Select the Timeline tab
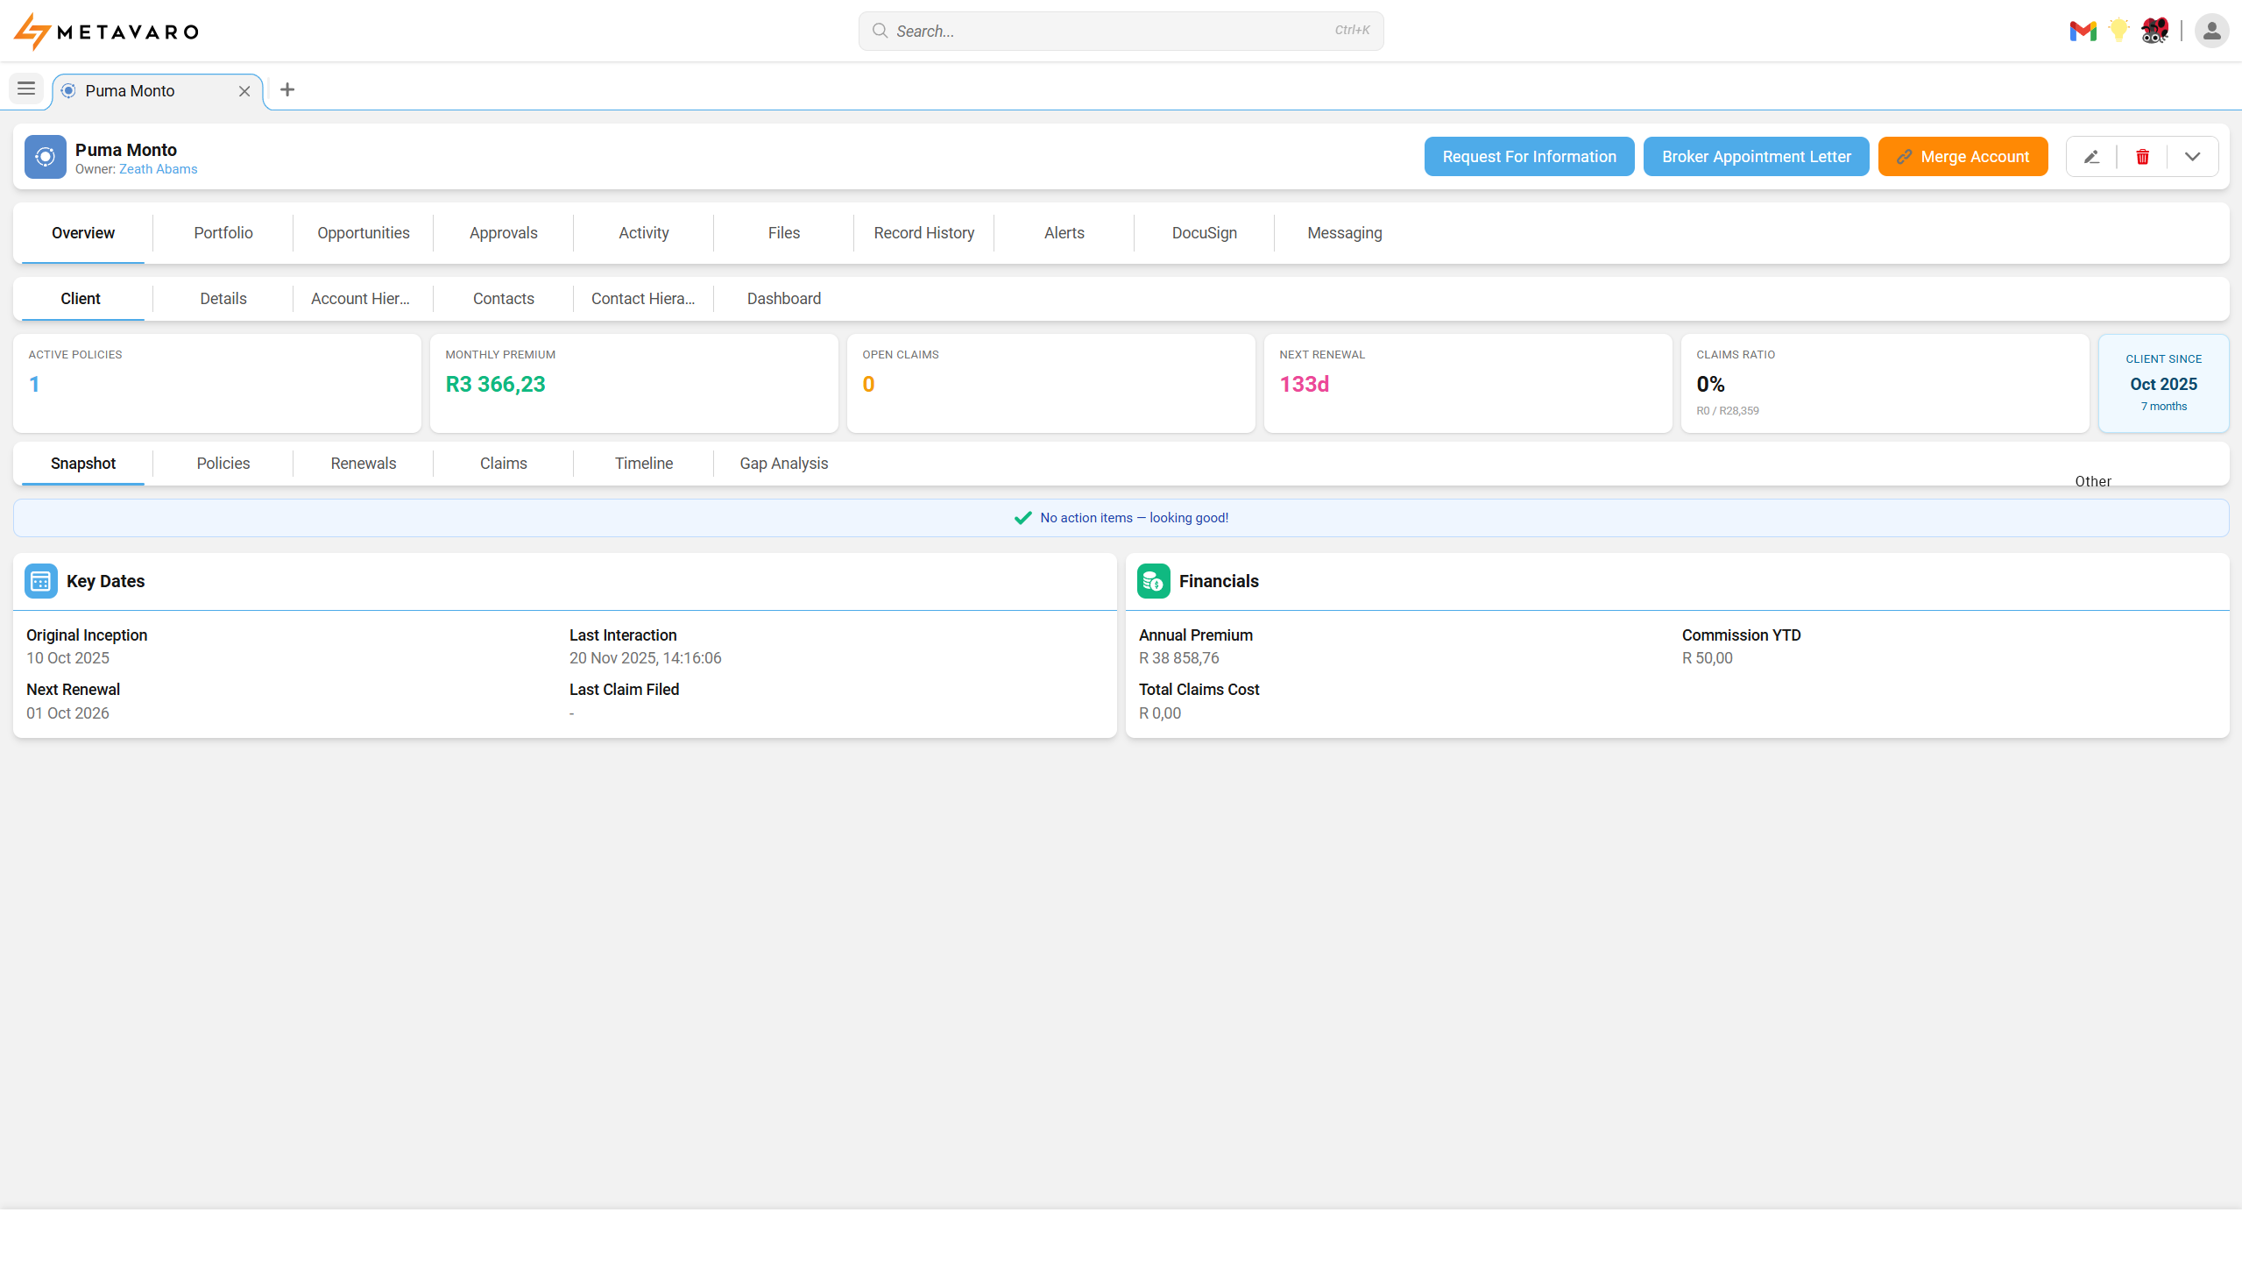This screenshot has width=2242, height=1262. pos(644,464)
